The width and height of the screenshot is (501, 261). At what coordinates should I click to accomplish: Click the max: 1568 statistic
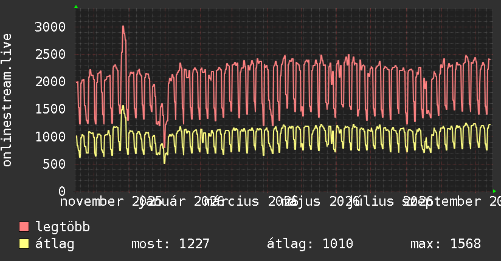pyautogui.click(x=446, y=244)
